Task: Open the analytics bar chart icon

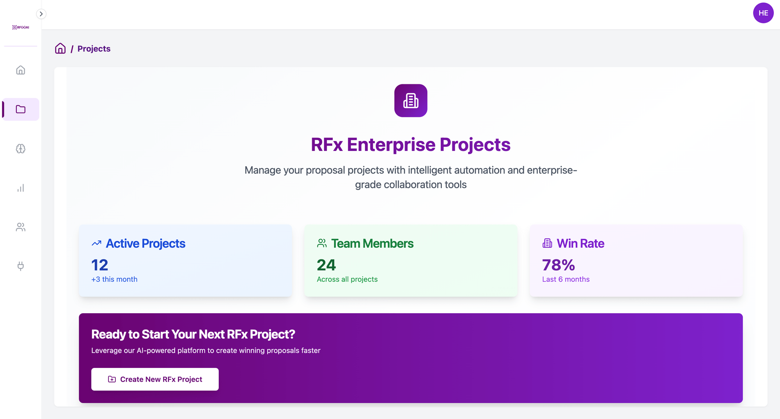Action: pos(21,188)
